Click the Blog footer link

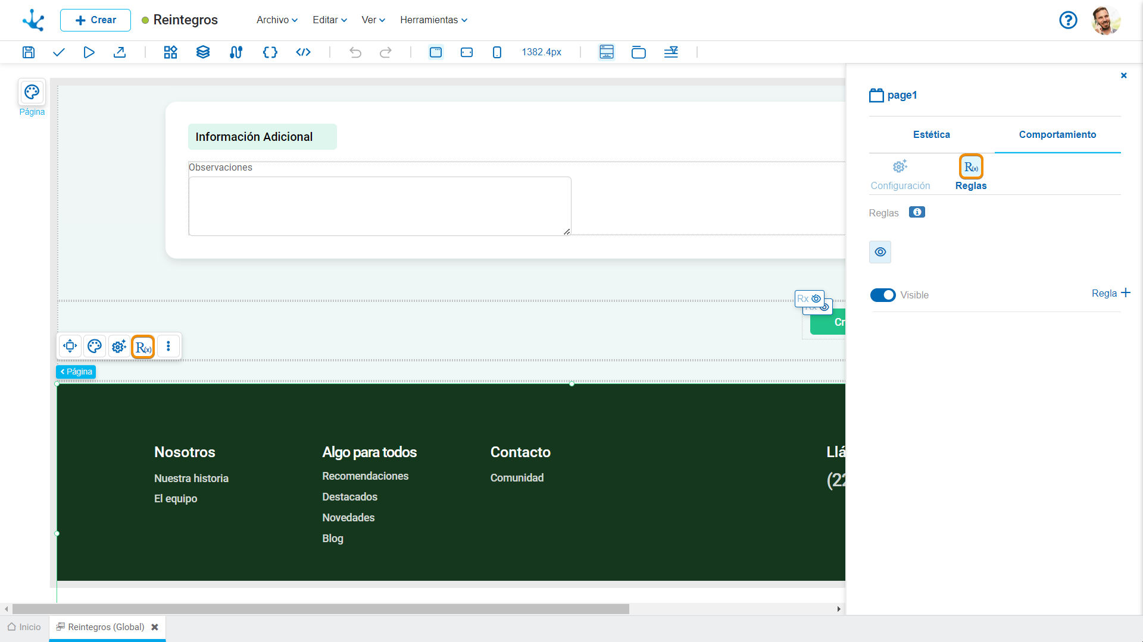point(333,539)
